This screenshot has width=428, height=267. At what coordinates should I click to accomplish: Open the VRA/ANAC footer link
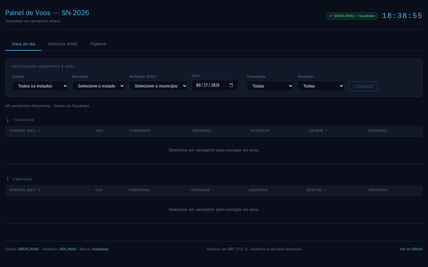[68, 249]
